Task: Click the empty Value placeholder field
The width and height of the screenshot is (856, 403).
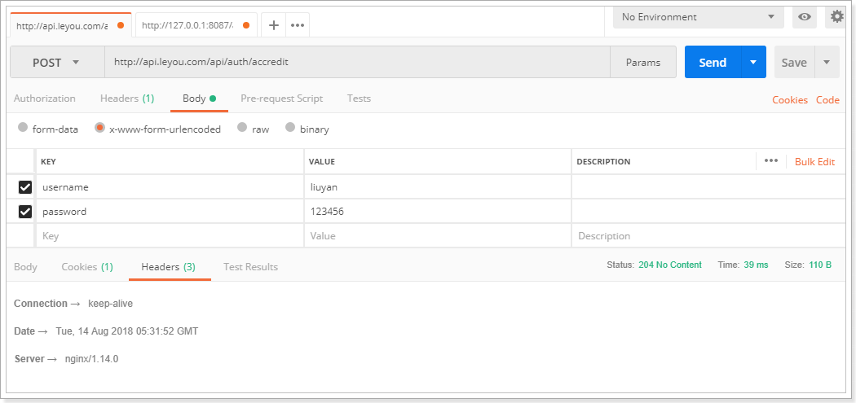Action: (438, 235)
